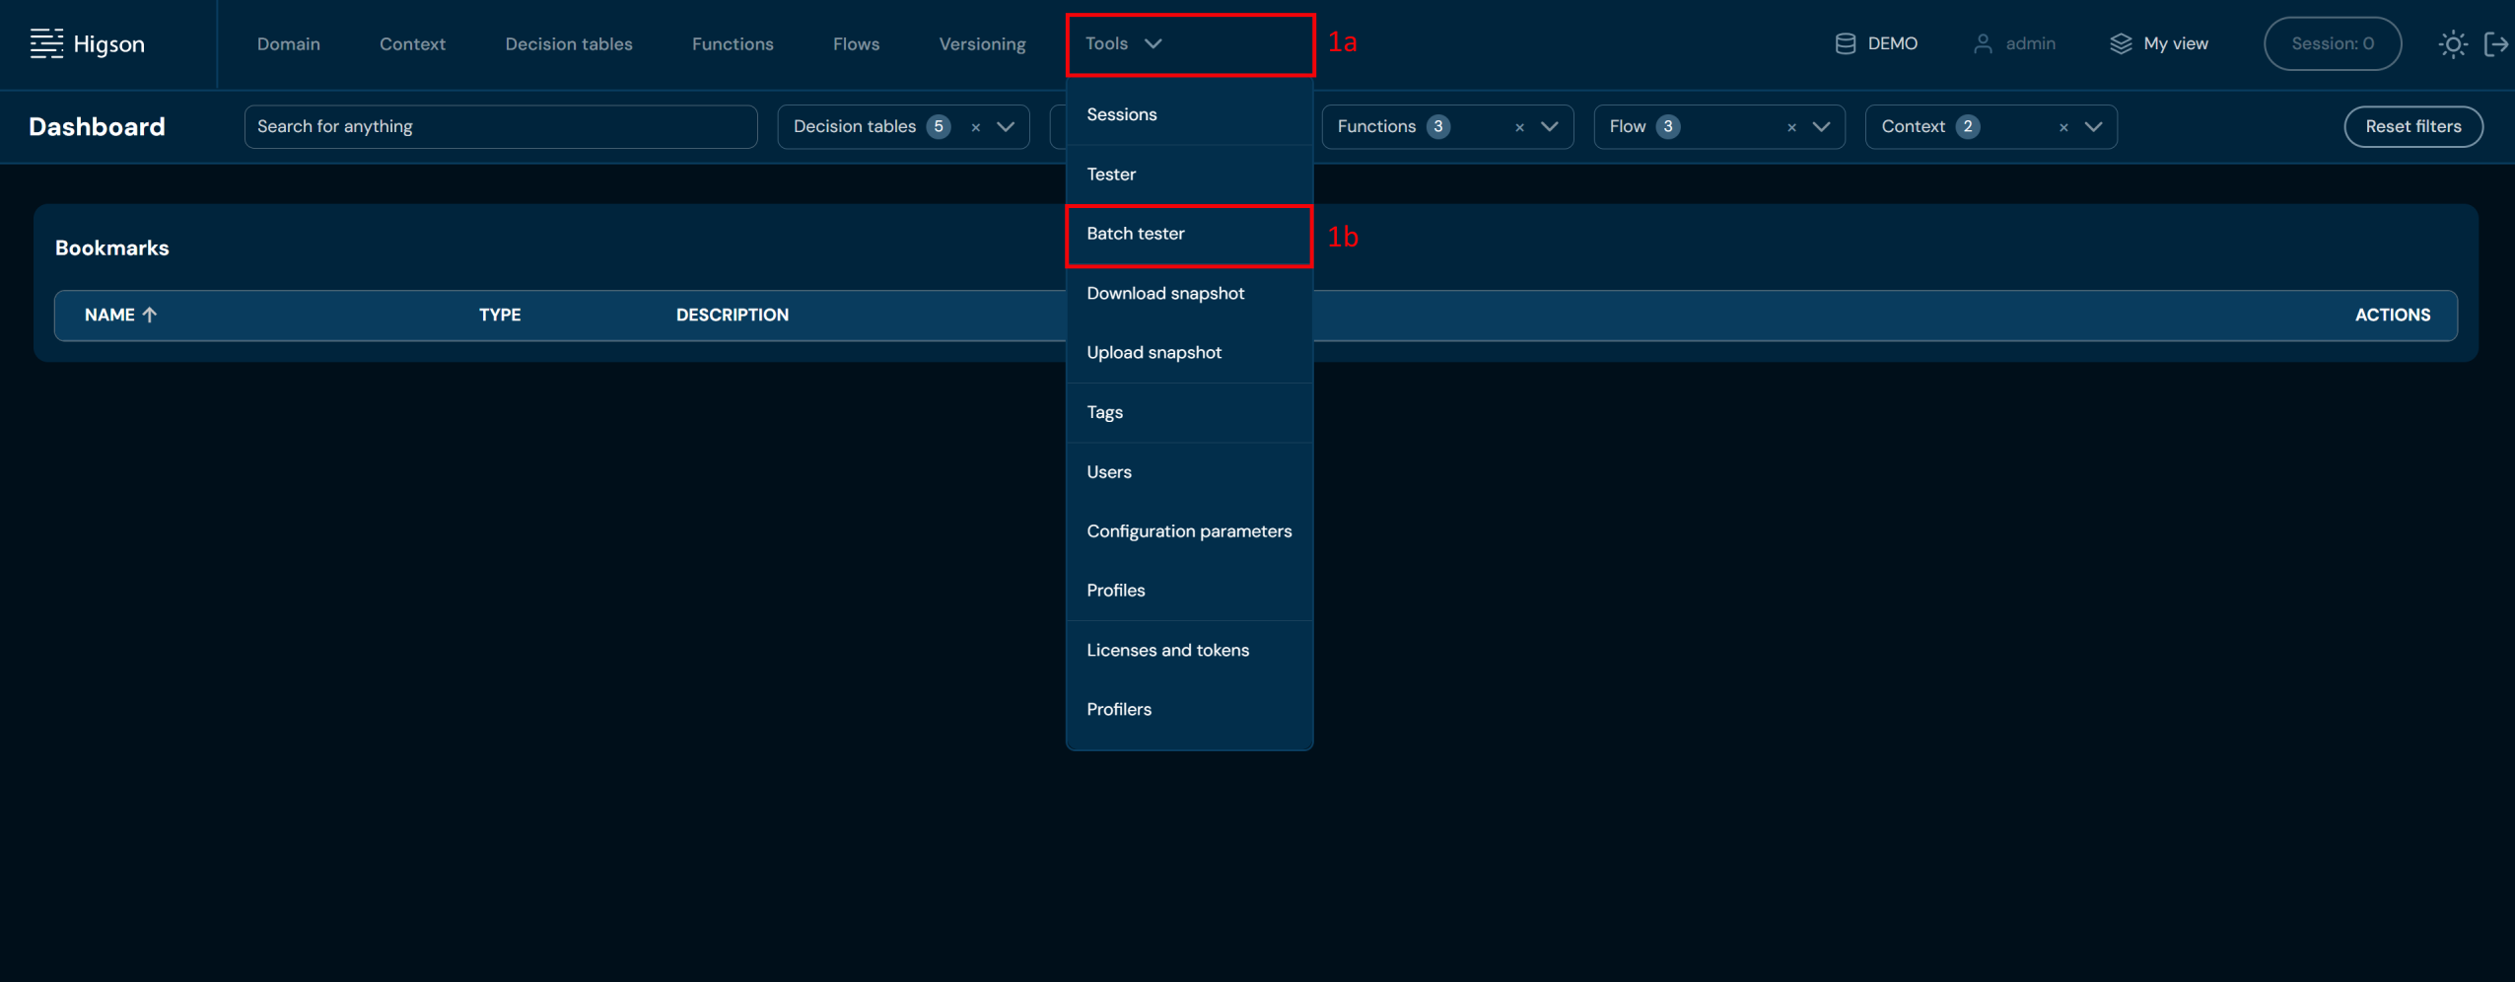Clear the Context filter with x
The height and width of the screenshot is (982, 2515).
2063,127
